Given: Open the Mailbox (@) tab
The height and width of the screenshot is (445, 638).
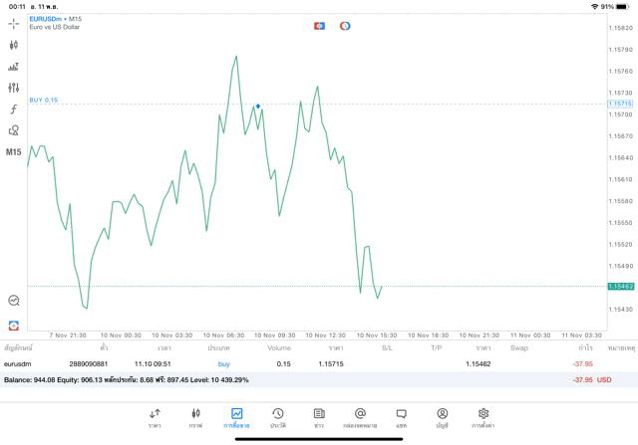Looking at the screenshot, I should (360, 417).
